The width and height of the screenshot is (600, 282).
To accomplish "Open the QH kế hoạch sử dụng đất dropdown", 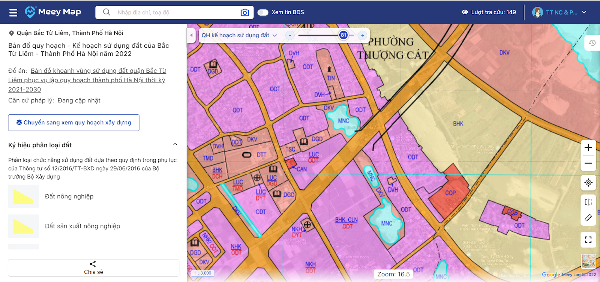I will click(239, 35).
